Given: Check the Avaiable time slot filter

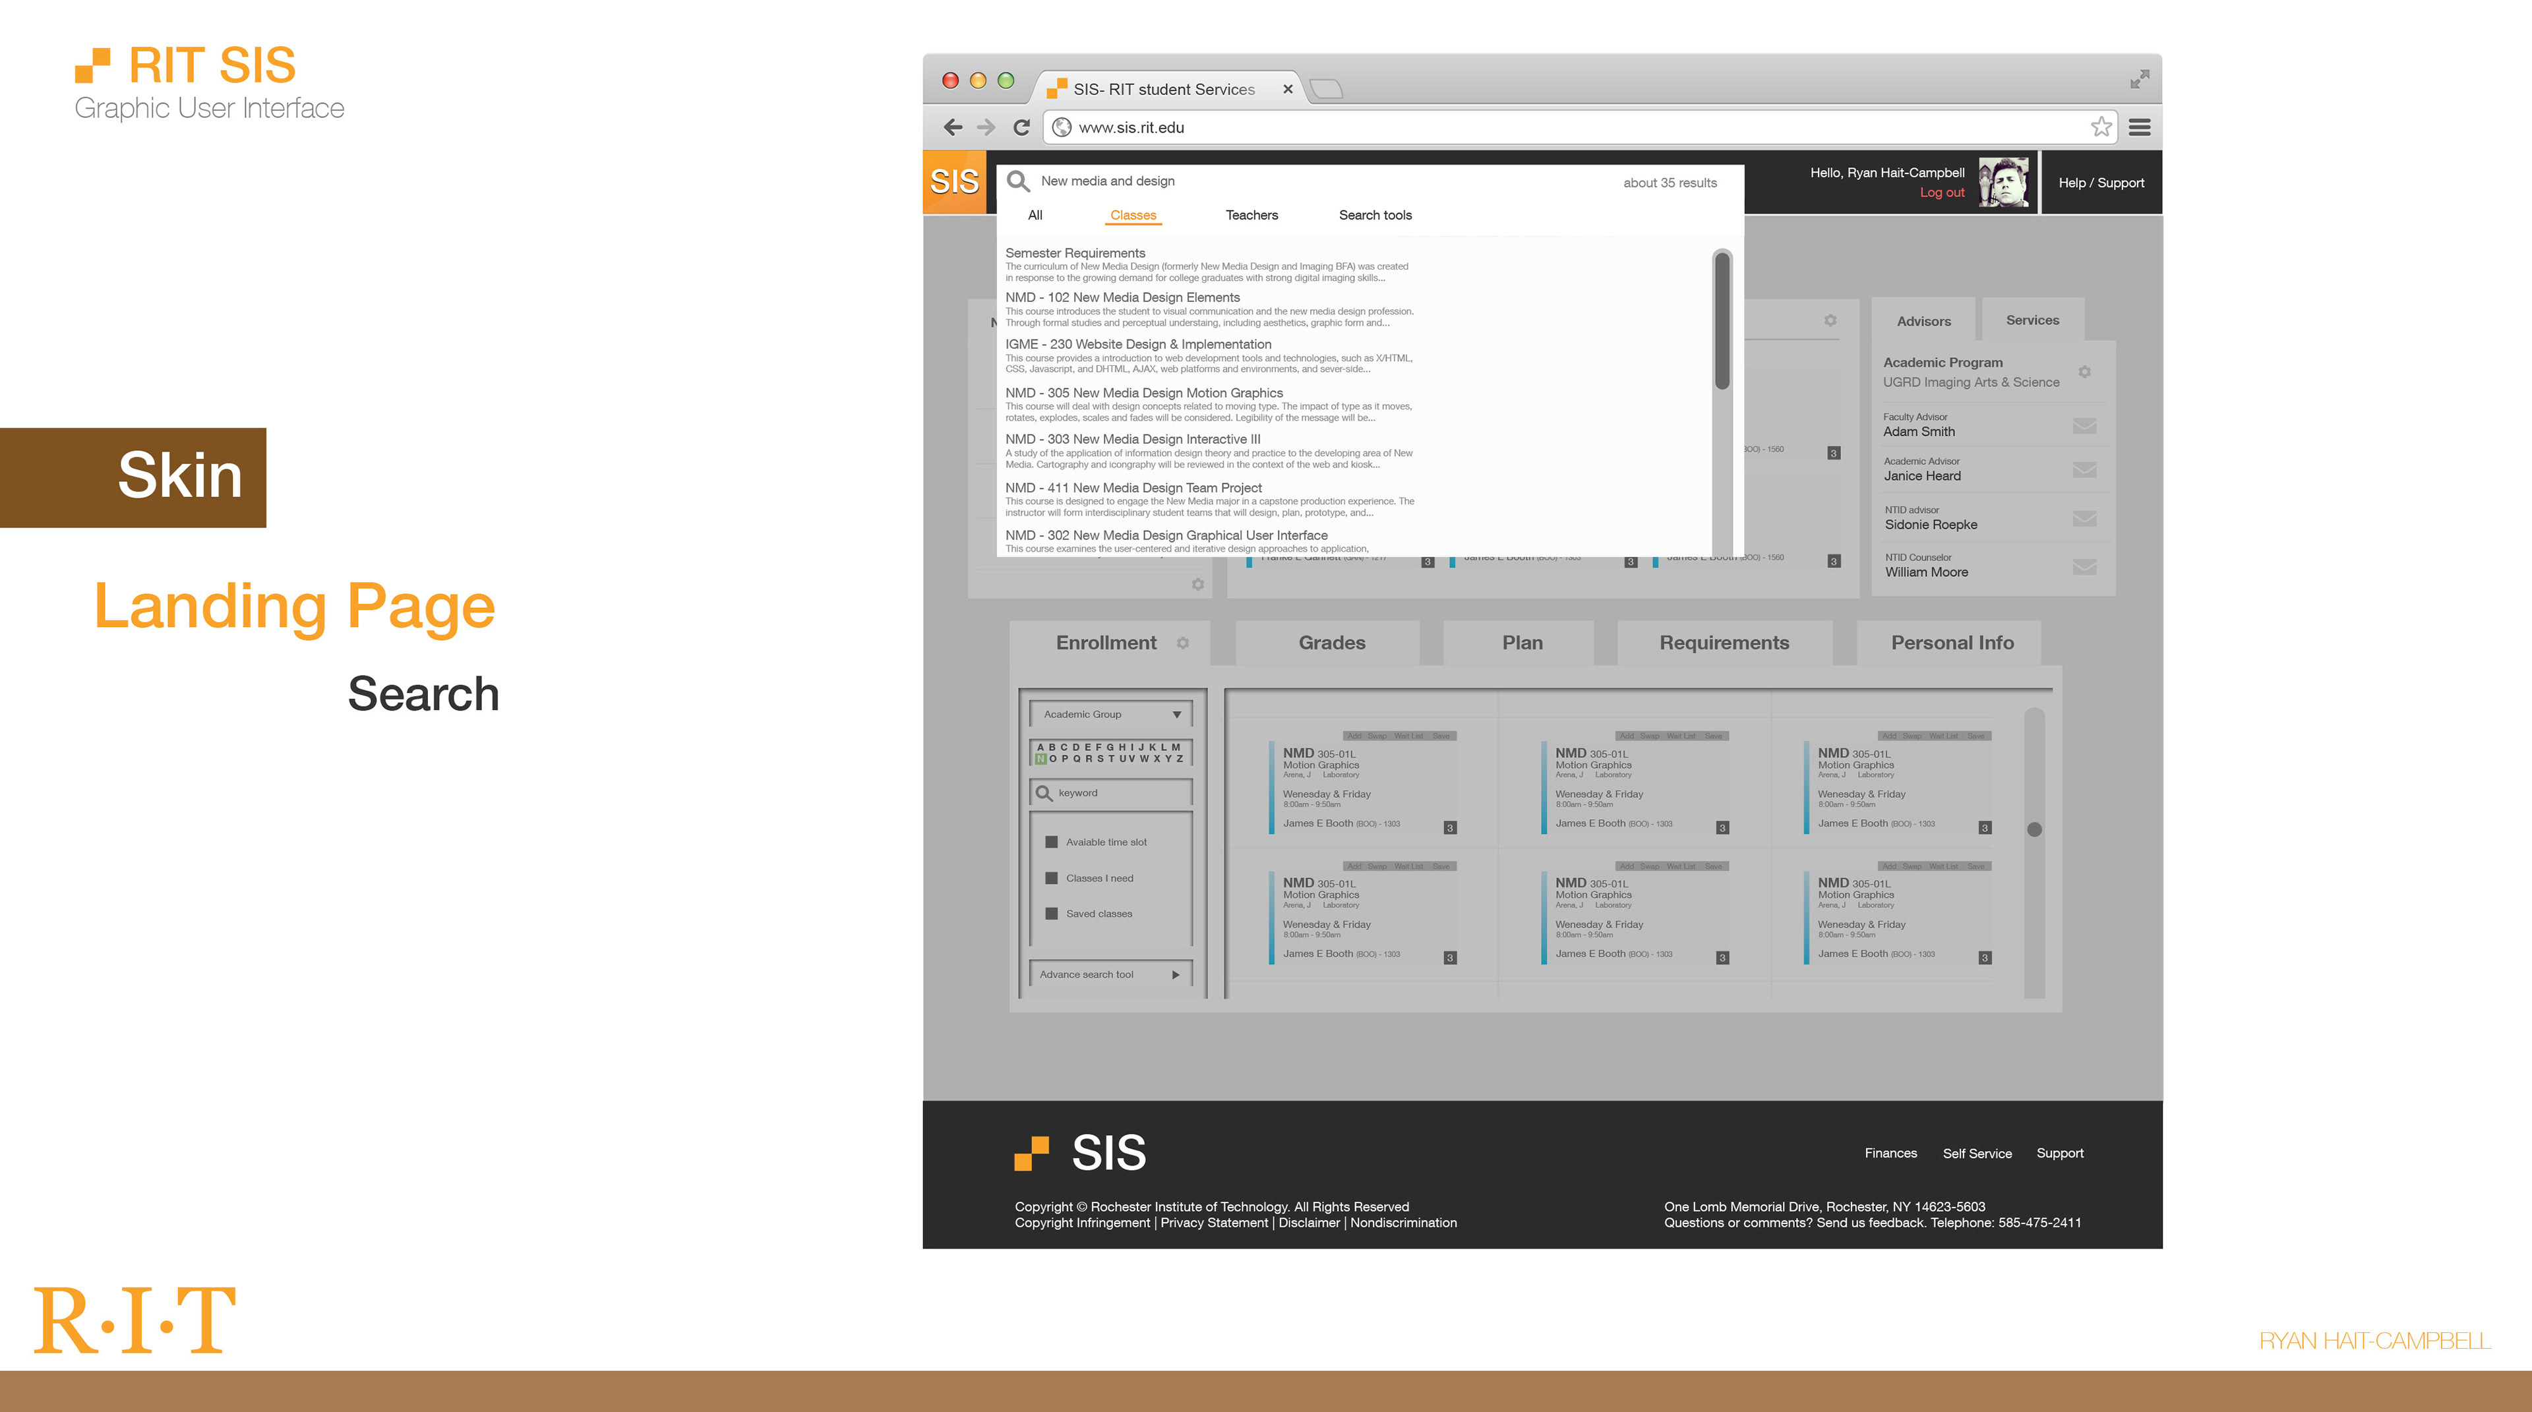Looking at the screenshot, I should (x=1052, y=842).
